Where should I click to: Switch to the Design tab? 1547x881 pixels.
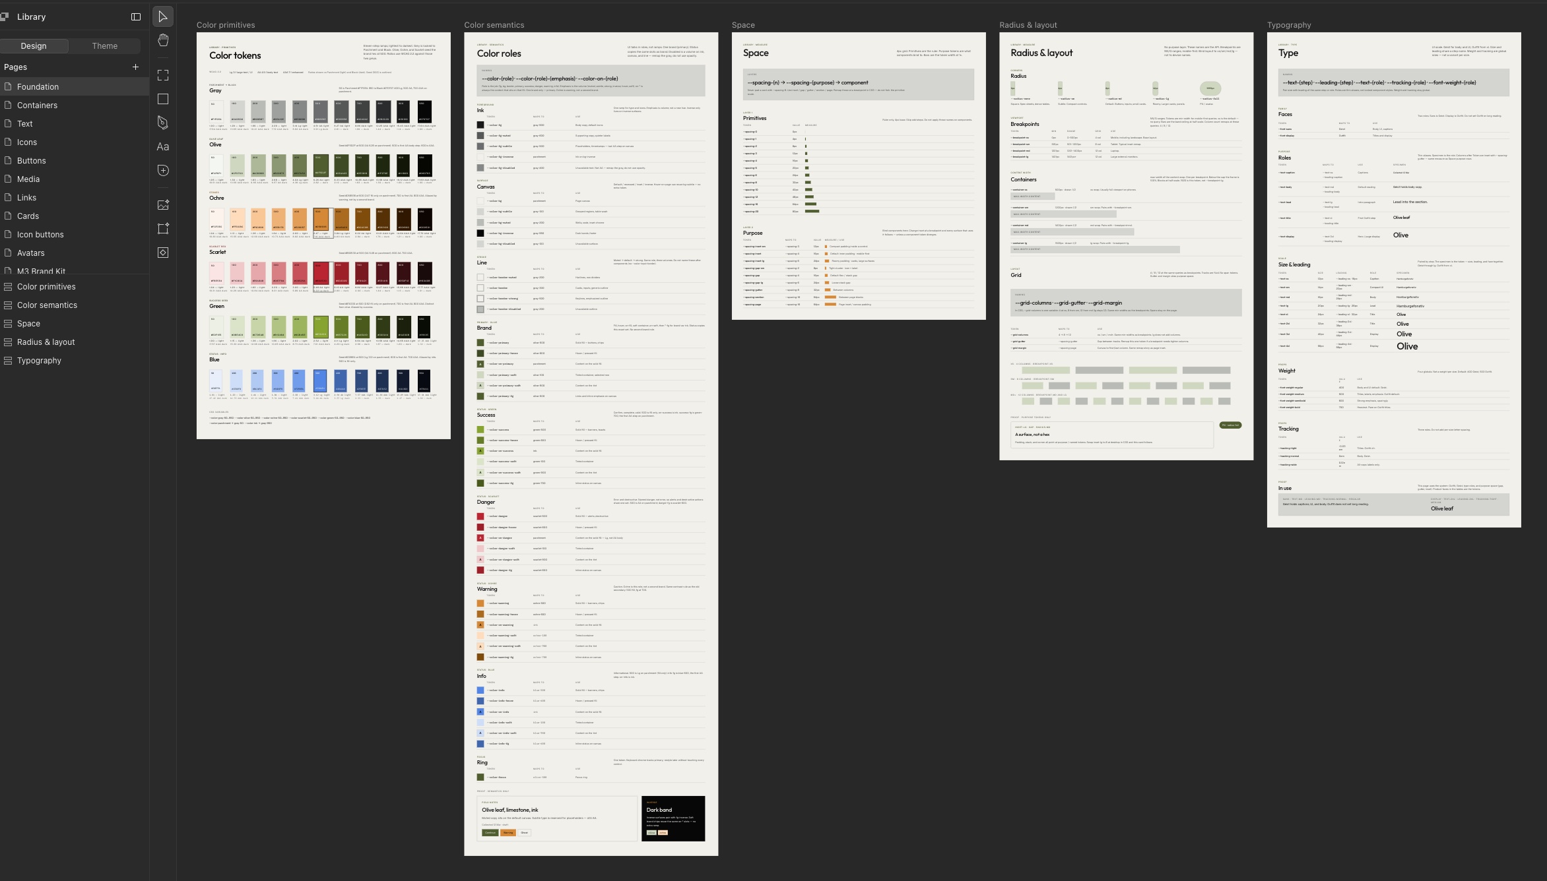click(x=34, y=46)
